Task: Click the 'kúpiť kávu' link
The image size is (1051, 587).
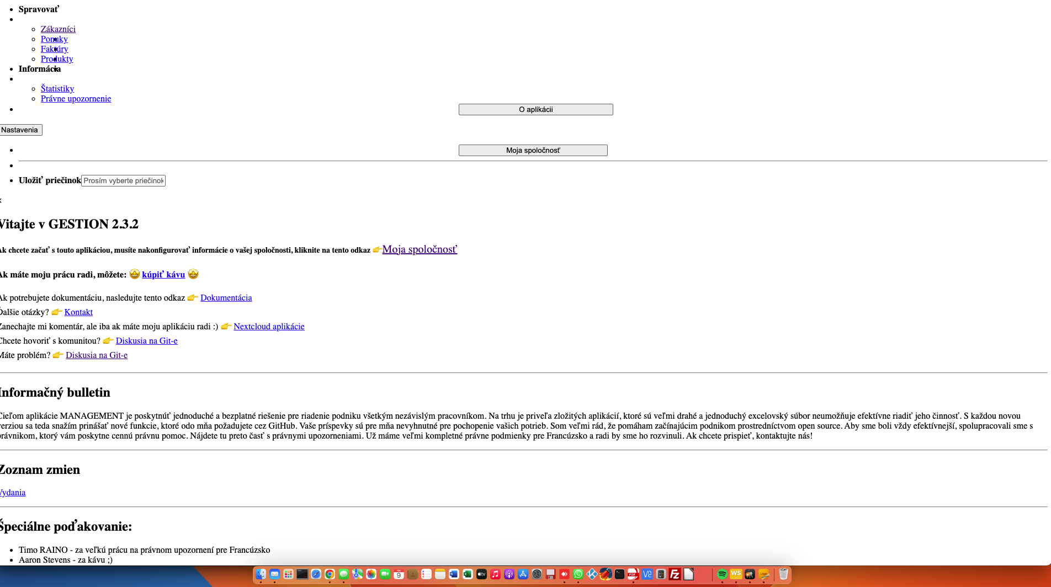Action: (x=163, y=275)
